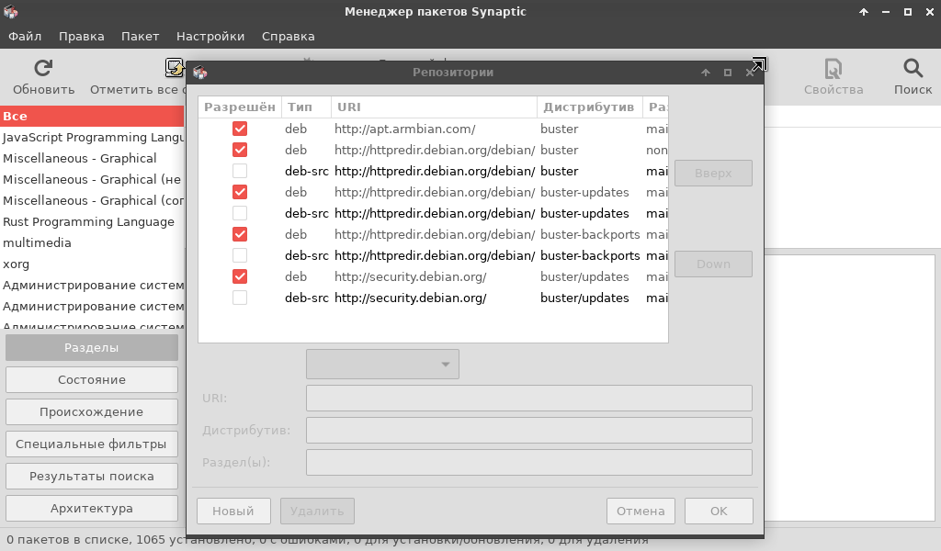Click the Search (Поиск) magnifier icon
The image size is (941, 551).
pyautogui.click(x=913, y=68)
